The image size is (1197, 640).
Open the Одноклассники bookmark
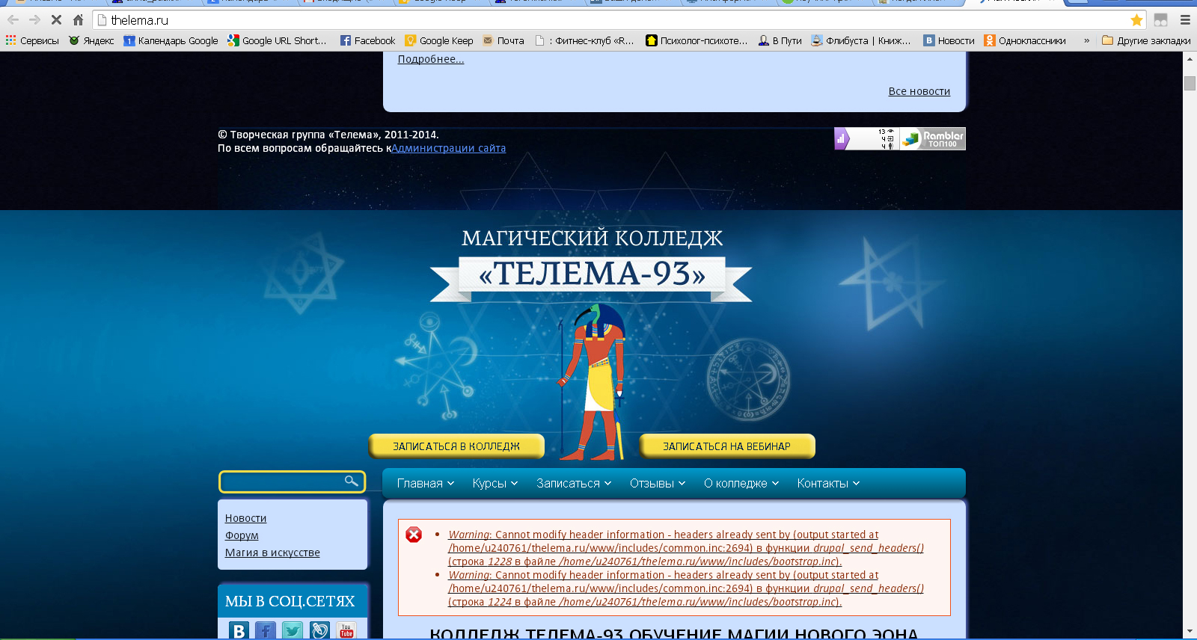click(x=1025, y=40)
